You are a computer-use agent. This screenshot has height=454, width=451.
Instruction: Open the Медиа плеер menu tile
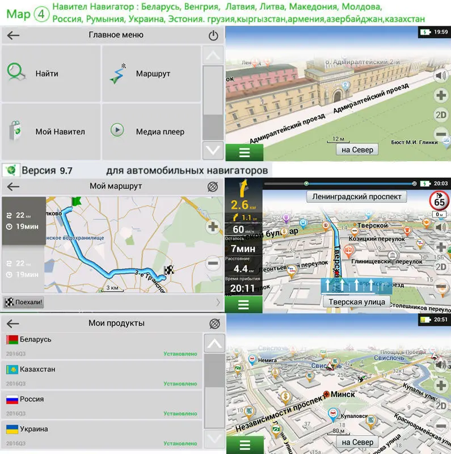click(x=151, y=132)
